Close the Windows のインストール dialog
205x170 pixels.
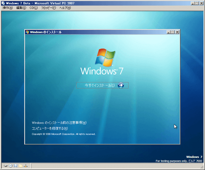[177, 32]
